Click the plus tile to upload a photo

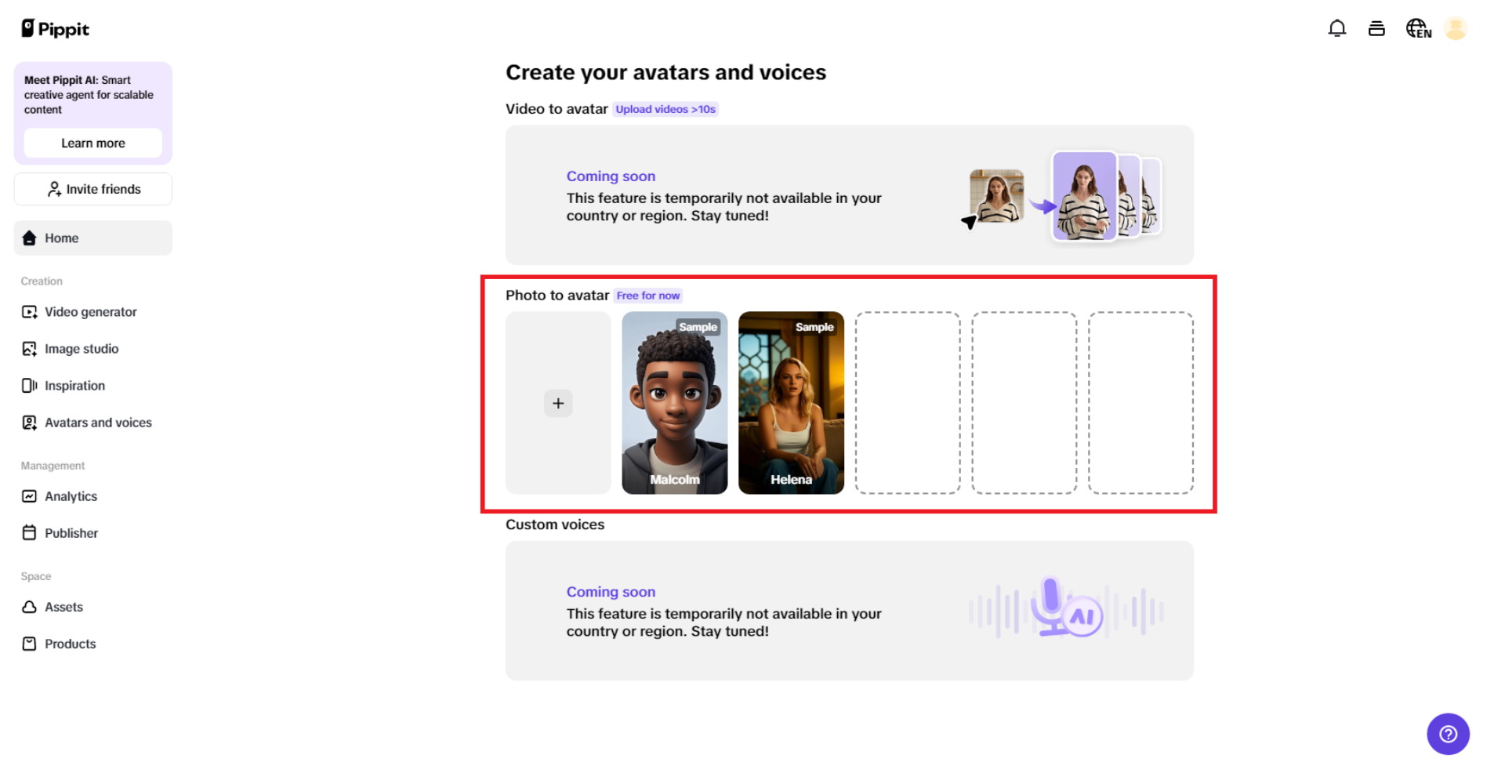[557, 403]
